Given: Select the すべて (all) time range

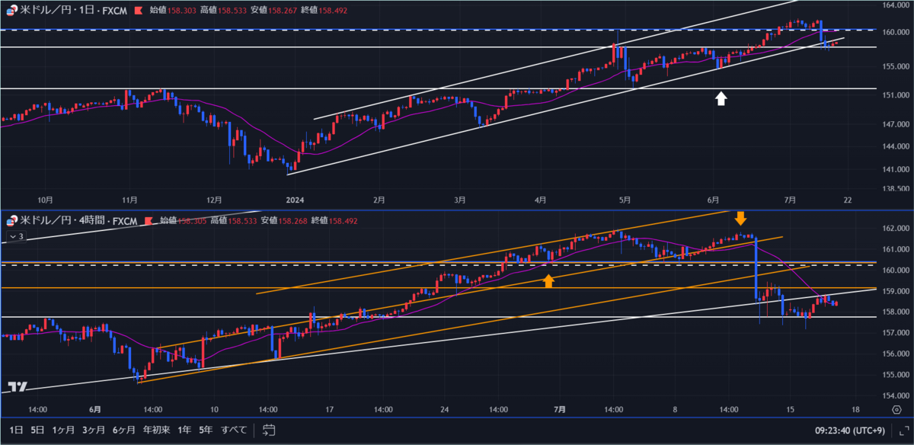Looking at the screenshot, I should coord(233,430).
